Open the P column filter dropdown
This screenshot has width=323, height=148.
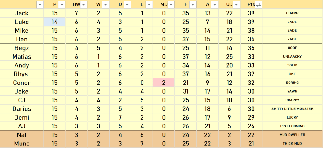62,5
